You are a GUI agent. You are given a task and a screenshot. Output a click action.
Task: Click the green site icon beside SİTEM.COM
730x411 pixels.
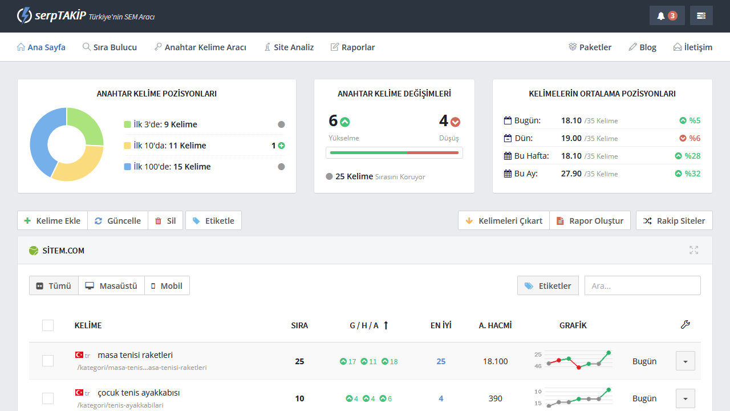(x=34, y=251)
